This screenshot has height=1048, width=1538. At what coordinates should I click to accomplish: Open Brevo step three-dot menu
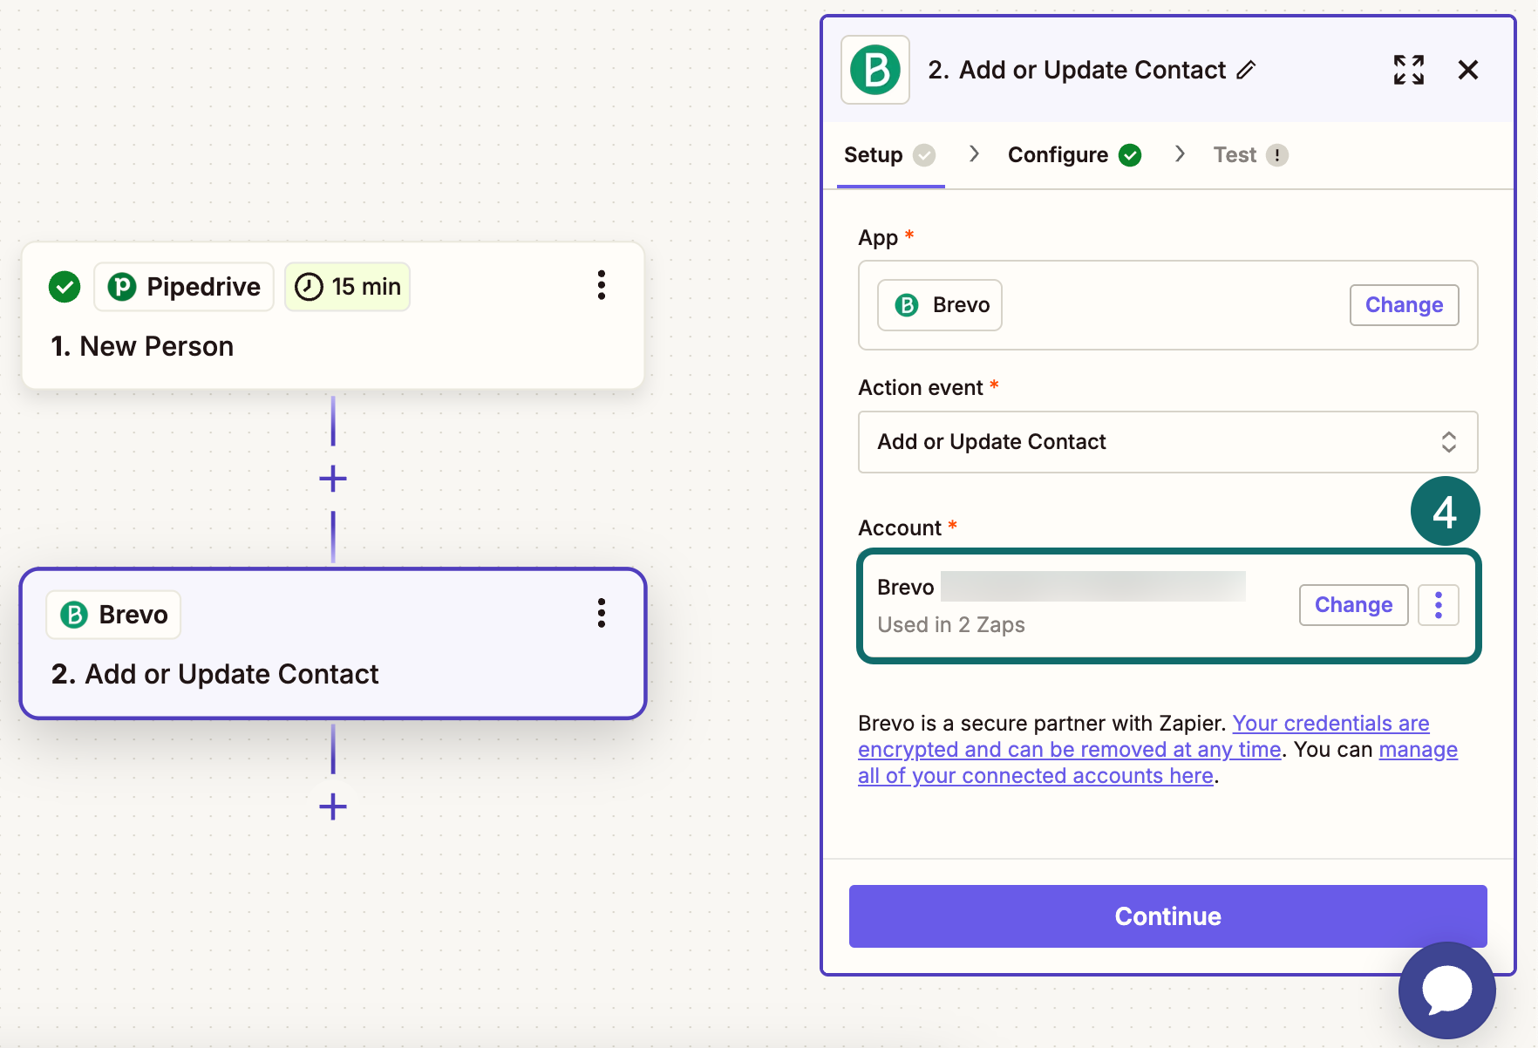pyautogui.click(x=601, y=613)
